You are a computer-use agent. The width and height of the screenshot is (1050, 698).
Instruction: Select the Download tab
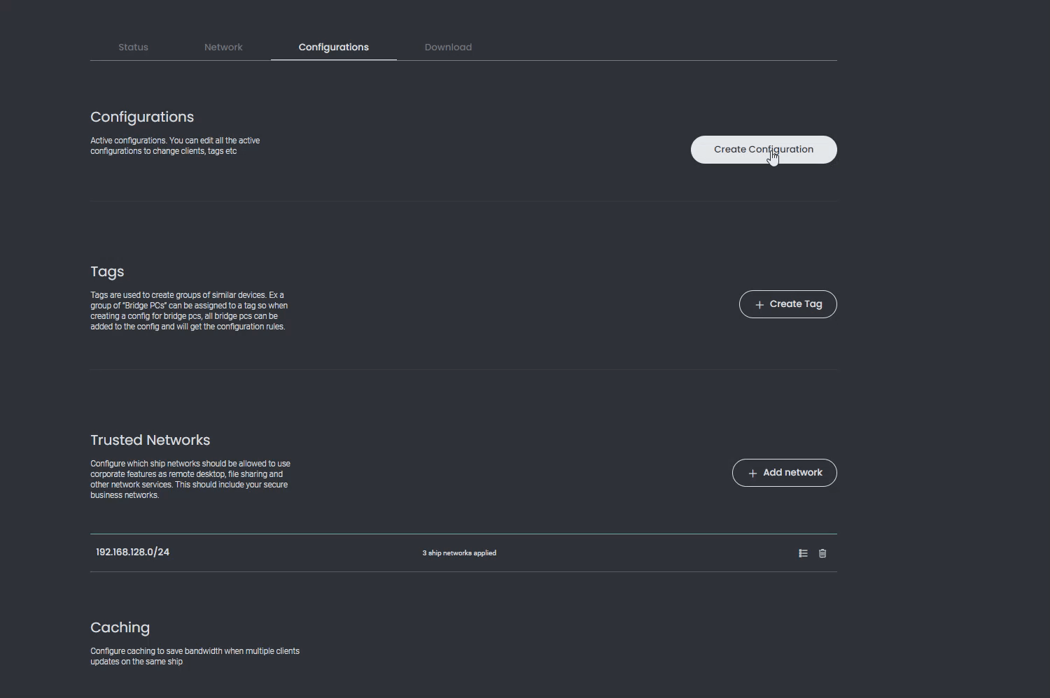coord(448,47)
